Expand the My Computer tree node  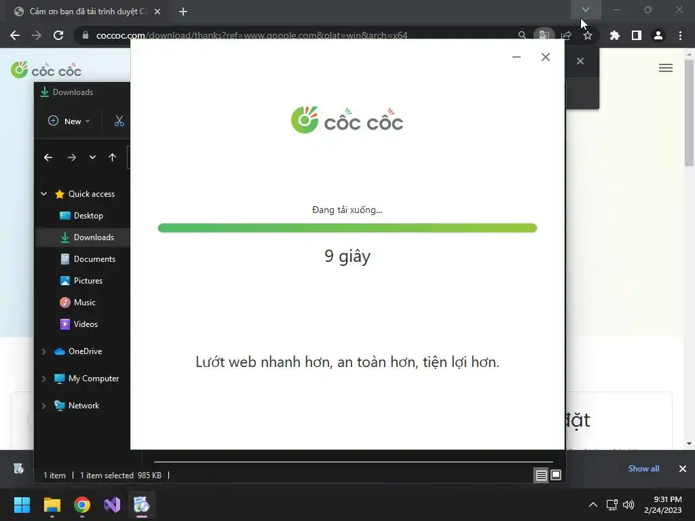coord(44,379)
